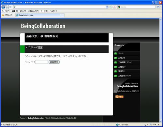
Task: Open the 表示(V) menu
Action: 23,11
